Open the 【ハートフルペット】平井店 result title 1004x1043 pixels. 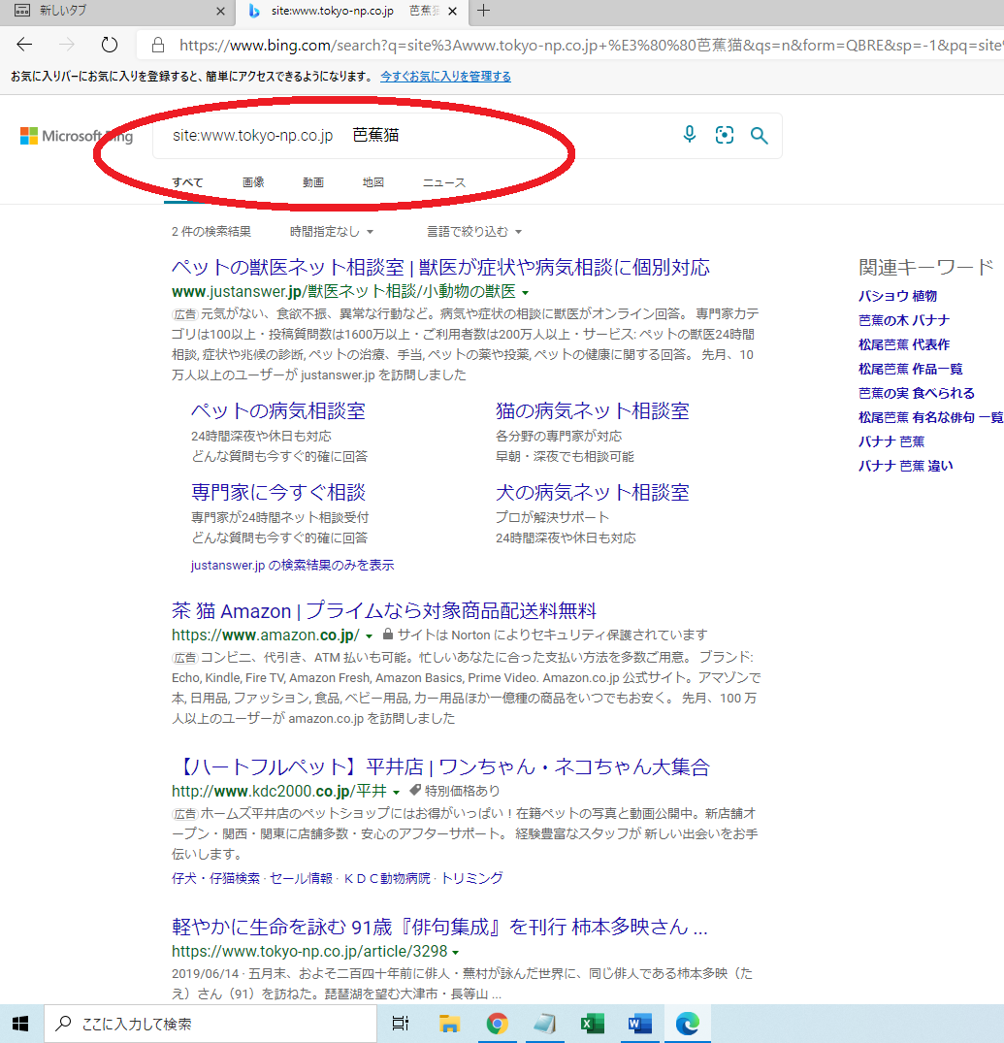[440, 766]
